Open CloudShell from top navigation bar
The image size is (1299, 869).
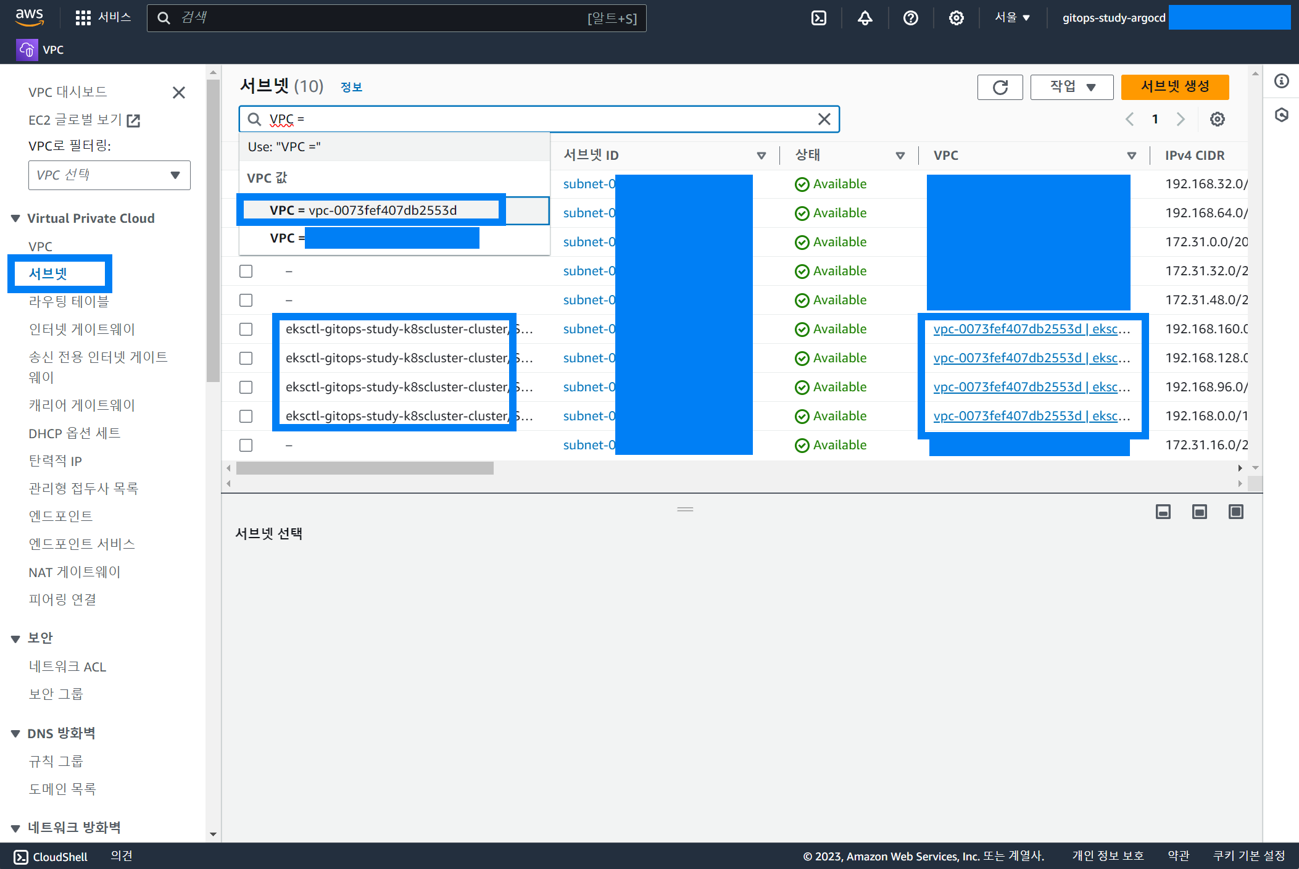(x=819, y=18)
